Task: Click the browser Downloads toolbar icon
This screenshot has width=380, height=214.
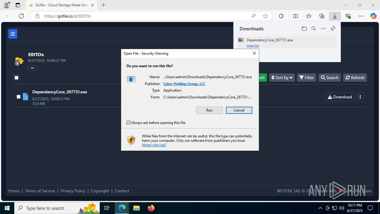Action: [335, 16]
